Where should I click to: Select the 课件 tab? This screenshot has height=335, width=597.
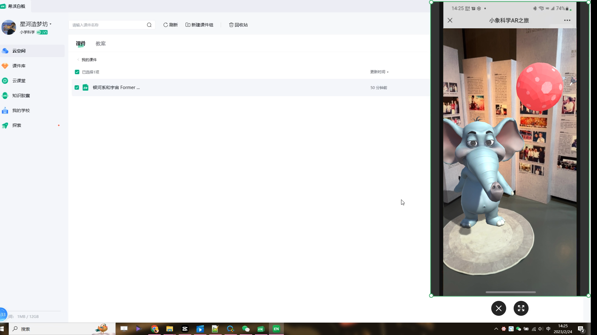point(81,44)
